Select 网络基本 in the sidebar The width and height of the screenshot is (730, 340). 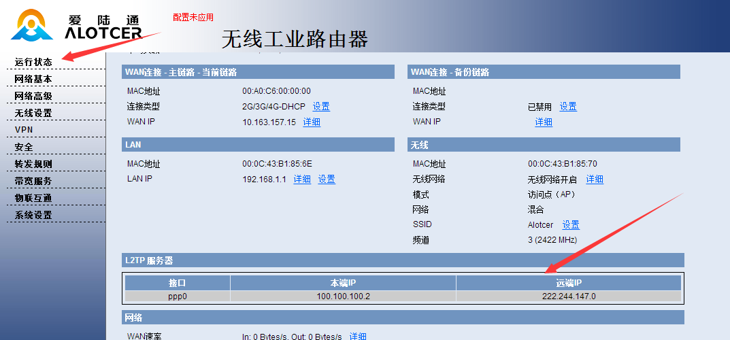pos(33,79)
